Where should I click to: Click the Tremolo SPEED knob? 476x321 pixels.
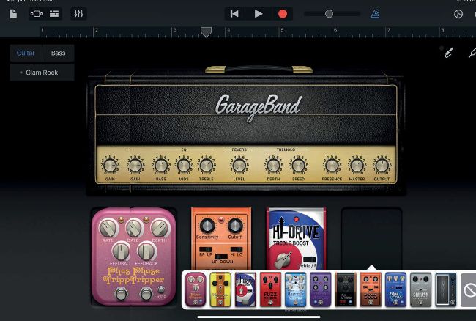coord(298,166)
